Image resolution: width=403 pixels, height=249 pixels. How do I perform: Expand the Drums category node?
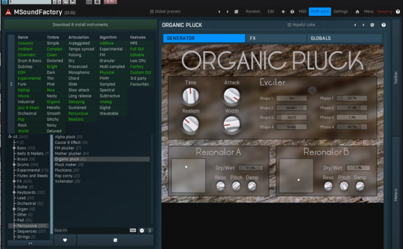coord(14,165)
